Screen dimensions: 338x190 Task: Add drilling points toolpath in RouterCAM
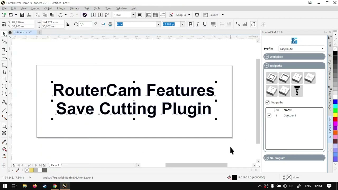point(297,78)
